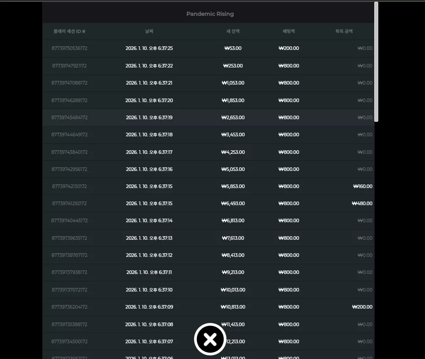Viewport: 425px width, 359px height.
Task: Click the date 오후 6:37:19
Action: coord(149,117)
